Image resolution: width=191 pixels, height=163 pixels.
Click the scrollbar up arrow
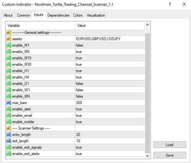(x=147, y=25)
